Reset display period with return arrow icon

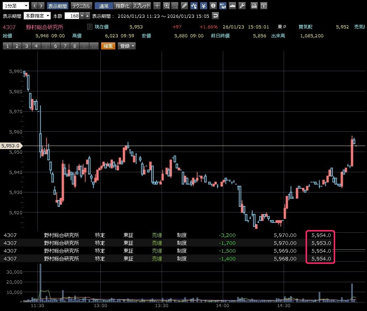[x=215, y=16]
